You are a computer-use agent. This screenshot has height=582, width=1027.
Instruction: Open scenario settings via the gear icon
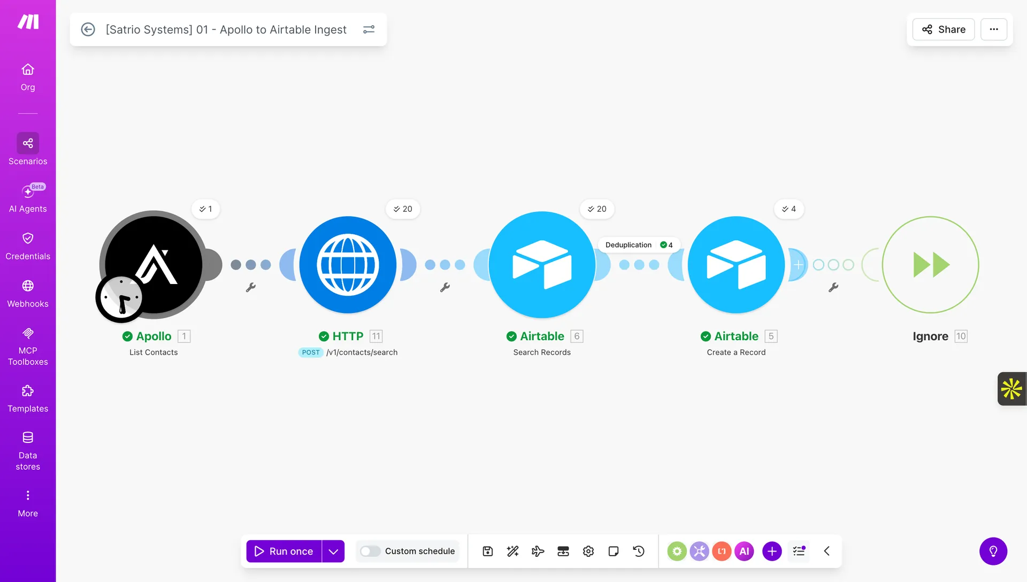pyautogui.click(x=588, y=551)
